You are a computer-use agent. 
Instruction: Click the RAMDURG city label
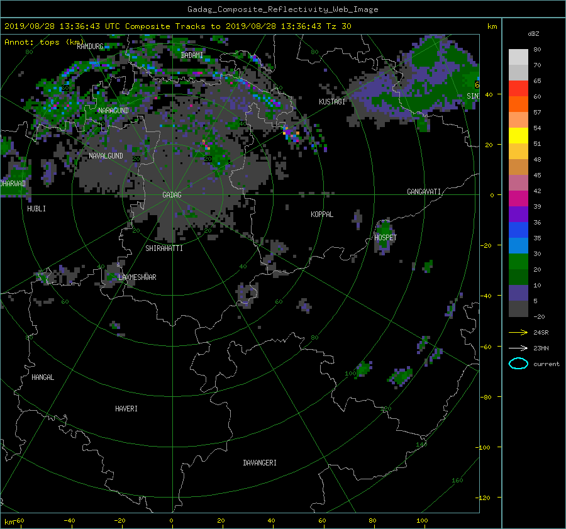coord(90,46)
